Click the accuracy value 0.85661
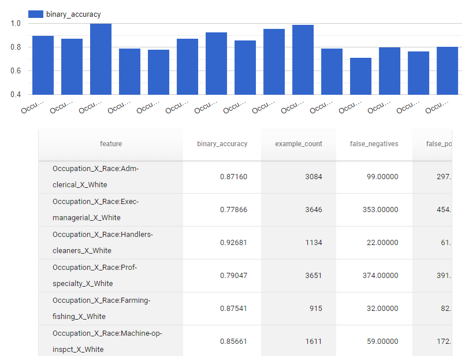 [233, 342]
